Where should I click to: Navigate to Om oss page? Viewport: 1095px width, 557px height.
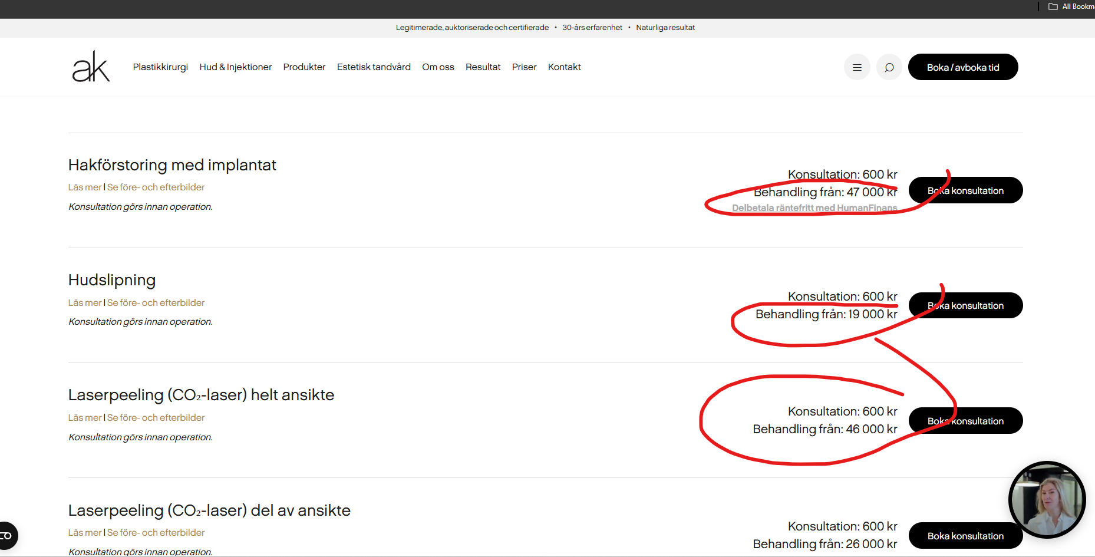tap(438, 67)
